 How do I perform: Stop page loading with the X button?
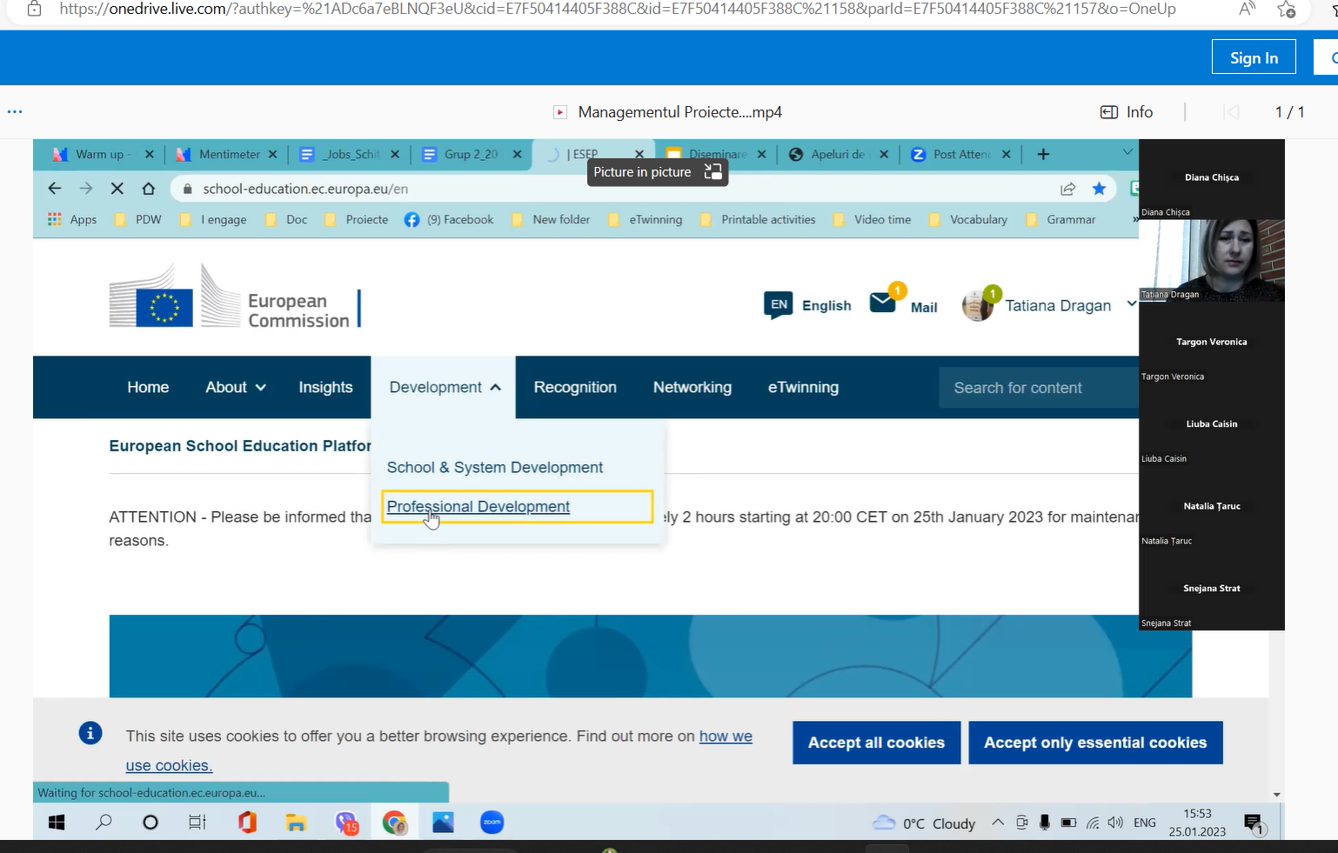117,189
